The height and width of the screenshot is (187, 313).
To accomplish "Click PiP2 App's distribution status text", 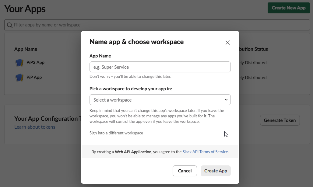I will [x=253, y=63].
